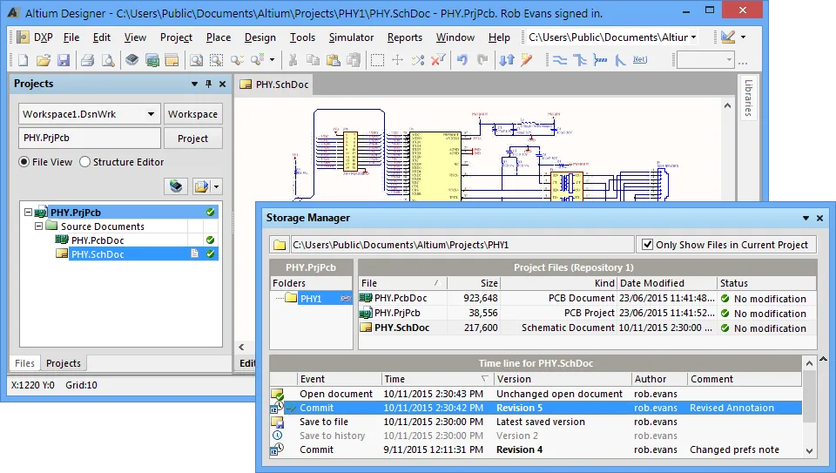Click the print preview magnifier icon
Screen dimensions: 836x473
(108, 60)
